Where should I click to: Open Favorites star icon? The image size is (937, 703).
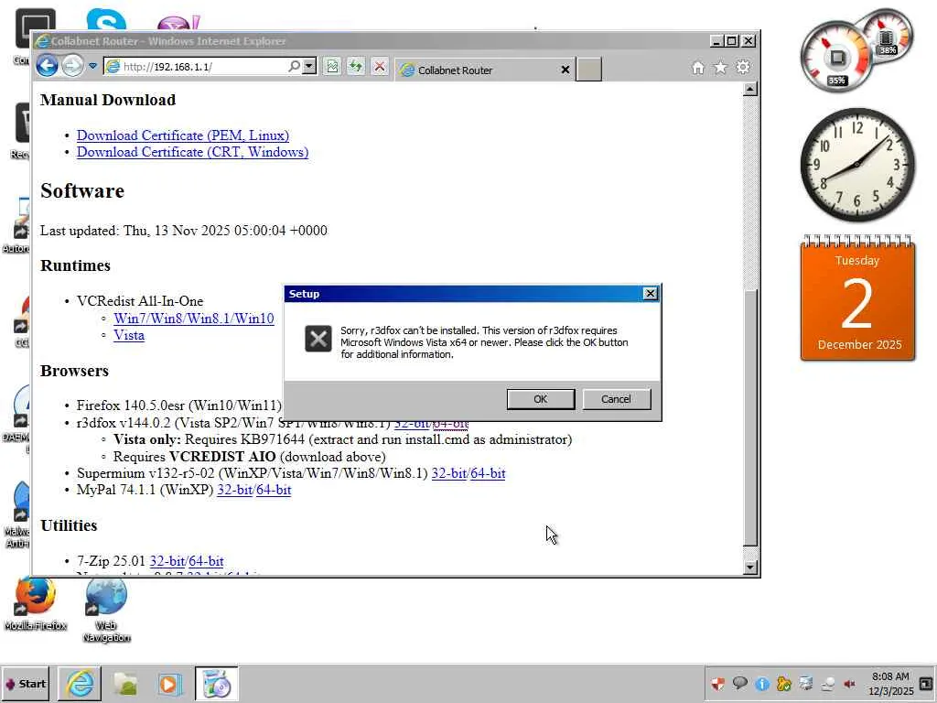point(721,68)
